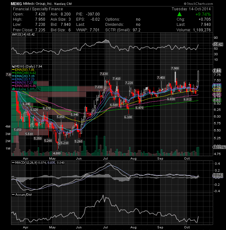
Task: Click the 5.210 low annotation
Action: point(65,143)
